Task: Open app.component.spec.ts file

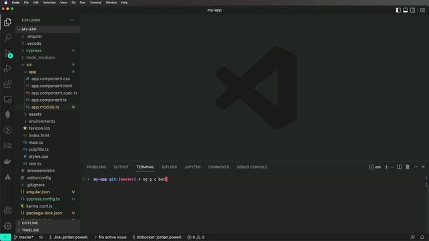Action: (x=48, y=93)
